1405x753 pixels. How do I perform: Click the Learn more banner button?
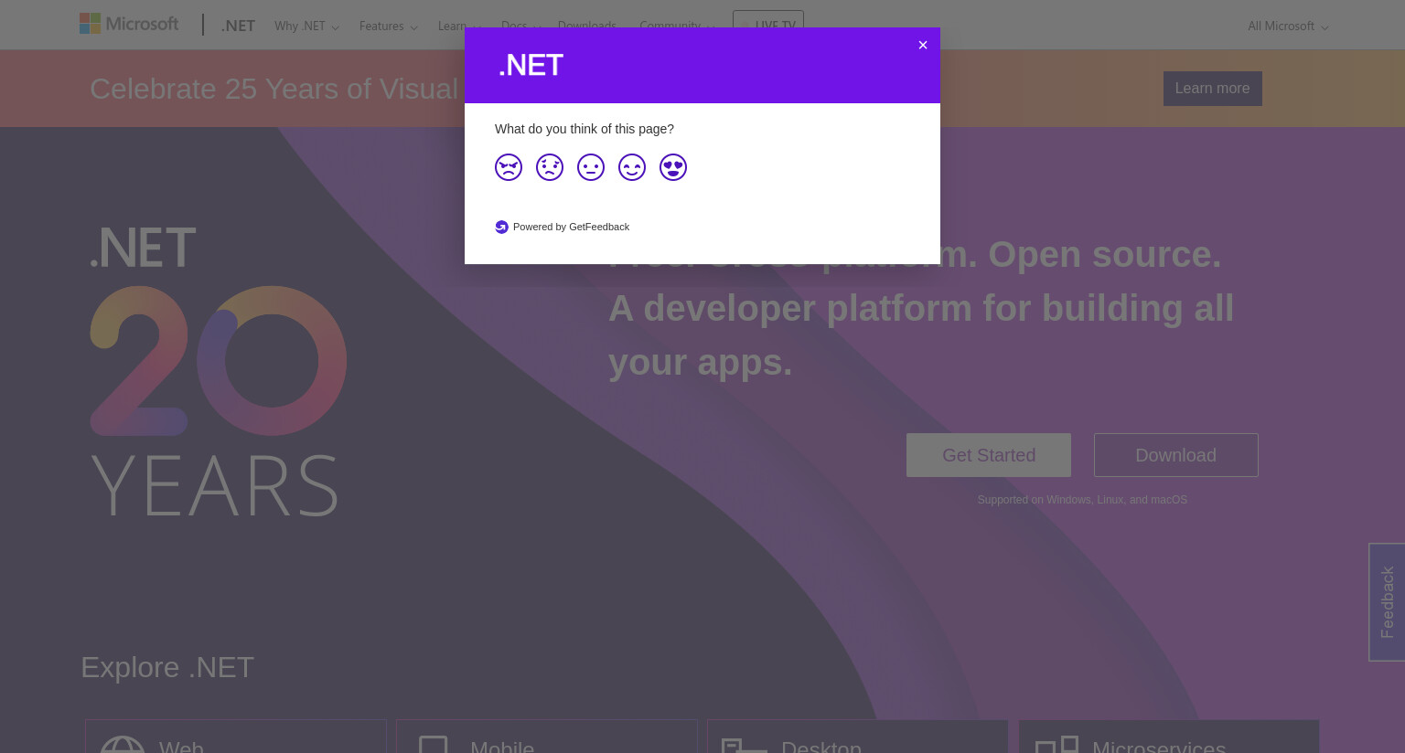[1212, 89]
